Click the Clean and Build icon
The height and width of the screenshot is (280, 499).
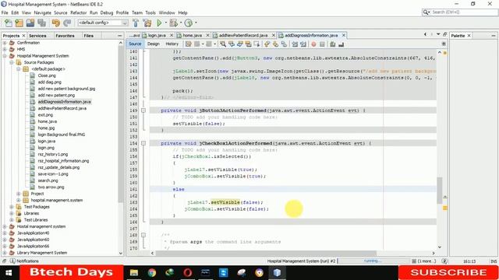pos(147,23)
